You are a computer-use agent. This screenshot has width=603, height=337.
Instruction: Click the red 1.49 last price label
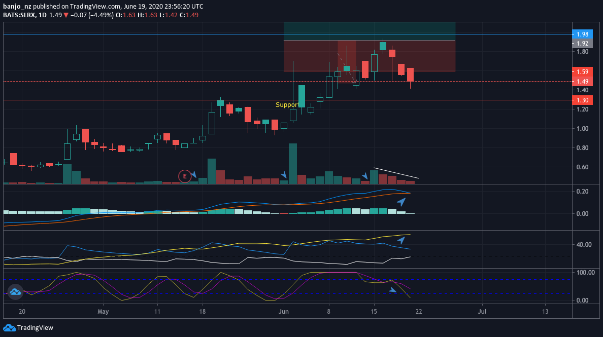tap(582, 81)
